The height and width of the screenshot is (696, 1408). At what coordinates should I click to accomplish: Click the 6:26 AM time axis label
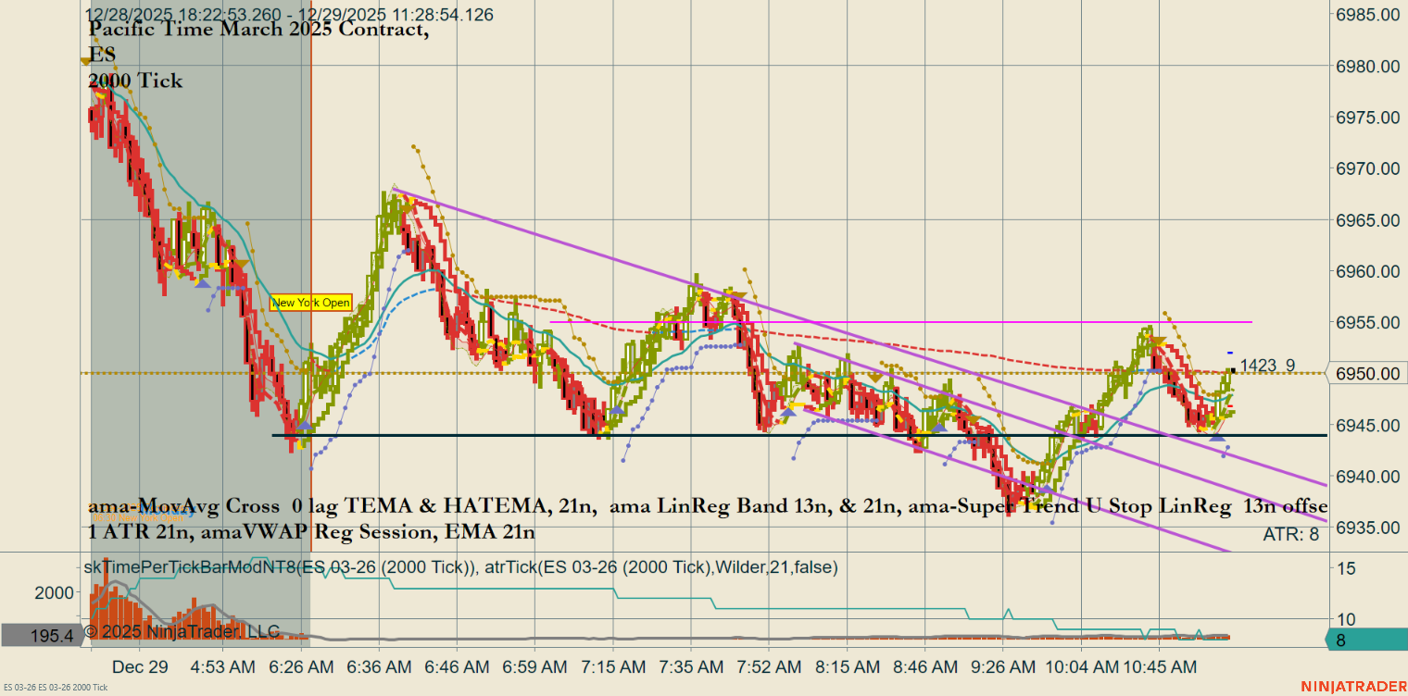[x=301, y=667]
